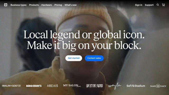Viewport: 169px width, 95px height.
Task: Open the Business types menu
Action: pos(18,5)
